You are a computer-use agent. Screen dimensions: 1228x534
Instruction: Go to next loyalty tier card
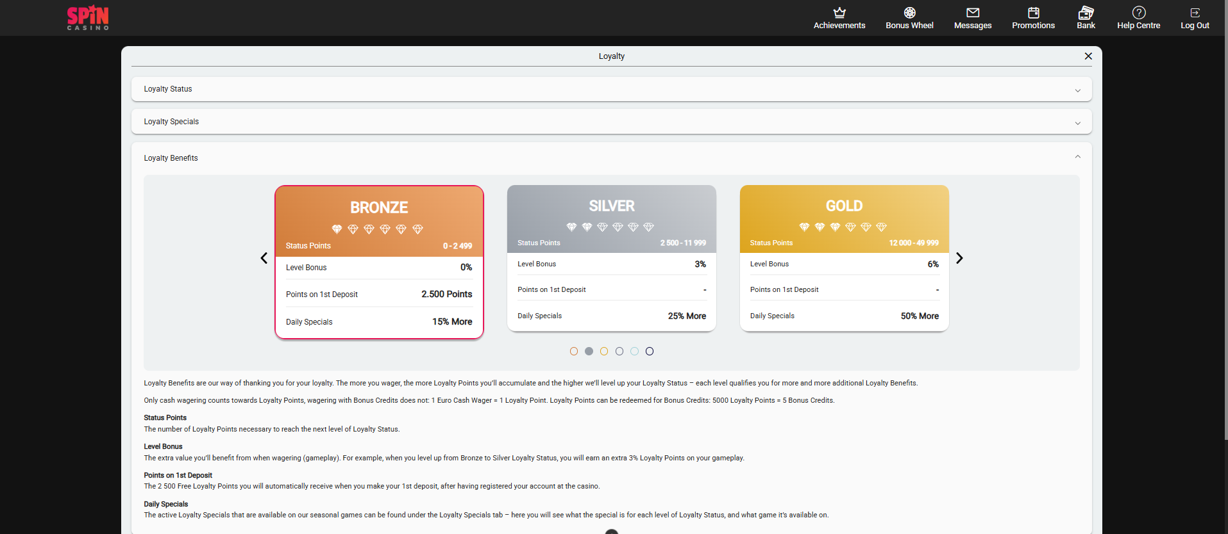(x=959, y=258)
